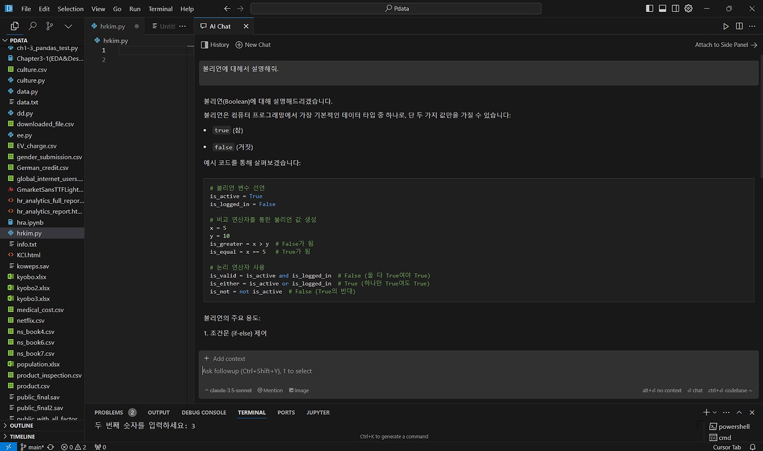
Task: Open the Terminal menu
Action: [x=160, y=9]
